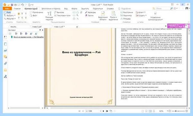Go to the previous page
Viewport: 193px width, 116px height.
click(x=83, y=111)
